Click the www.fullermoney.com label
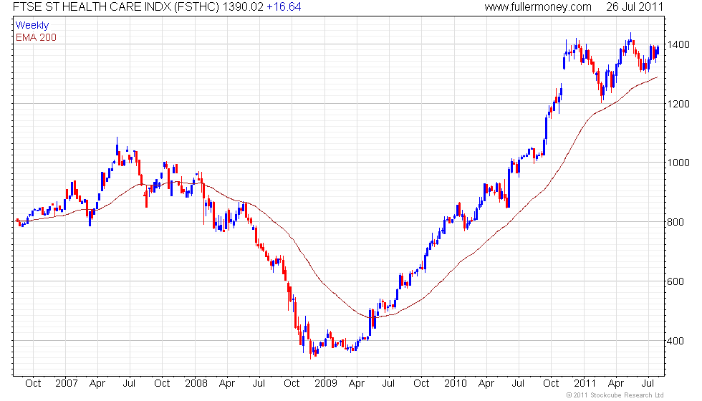Screen dimensions: 702x401 click(x=538, y=6)
